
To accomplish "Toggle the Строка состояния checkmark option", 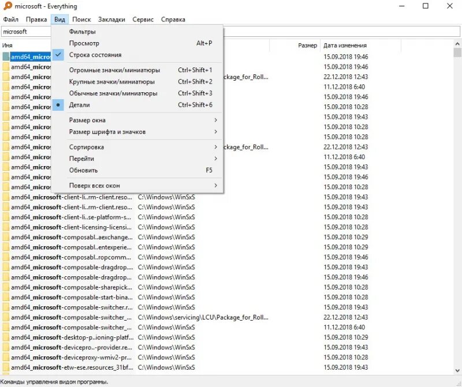I will tap(137, 55).
